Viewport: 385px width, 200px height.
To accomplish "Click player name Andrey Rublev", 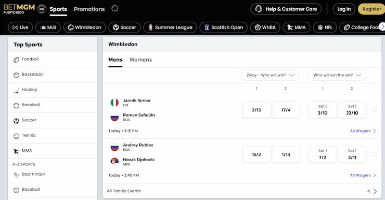I will [138, 145].
